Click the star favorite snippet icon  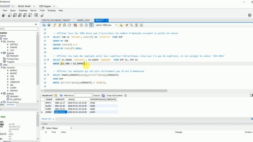click(x=121, y=25)
